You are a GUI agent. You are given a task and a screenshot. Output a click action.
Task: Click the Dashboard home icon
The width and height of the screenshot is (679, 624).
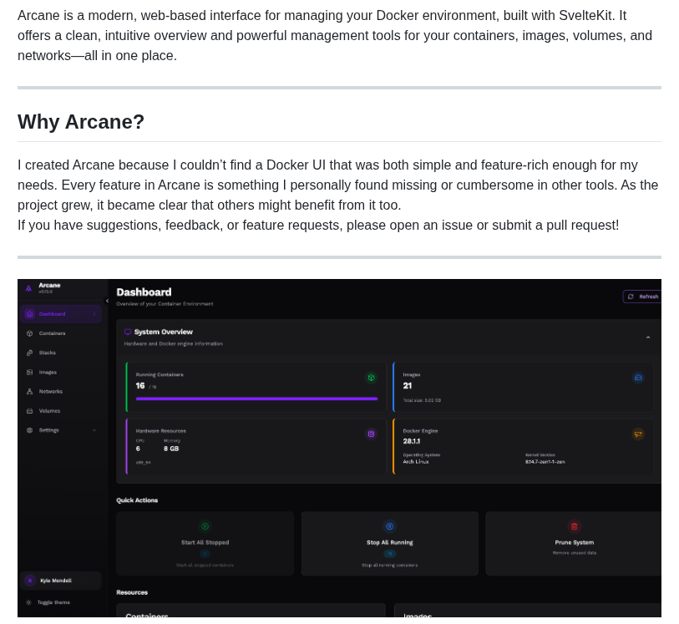29,314
